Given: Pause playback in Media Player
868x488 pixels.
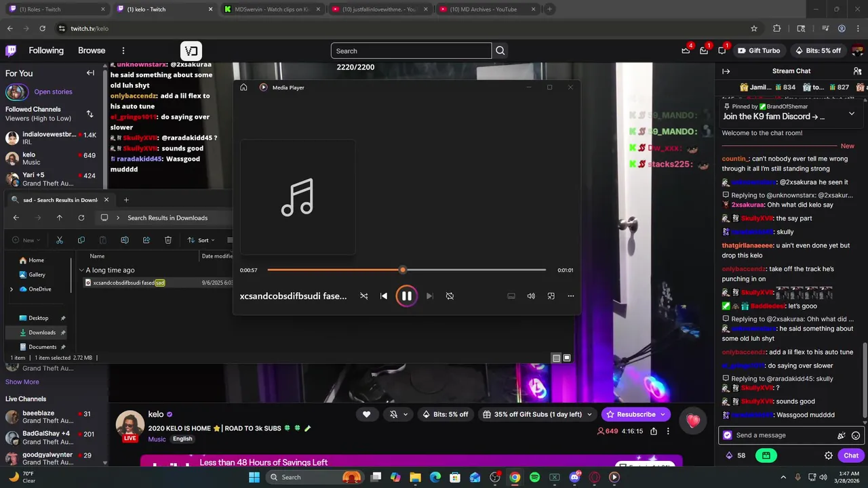Looking at the screenshot, I should (406, 296).
